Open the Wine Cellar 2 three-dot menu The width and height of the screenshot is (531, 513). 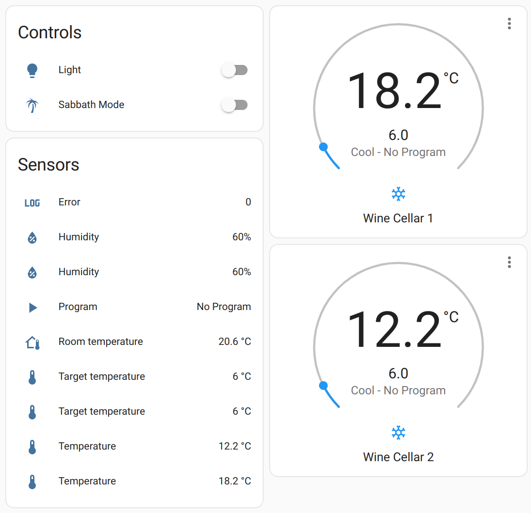(x=509, y=262)
